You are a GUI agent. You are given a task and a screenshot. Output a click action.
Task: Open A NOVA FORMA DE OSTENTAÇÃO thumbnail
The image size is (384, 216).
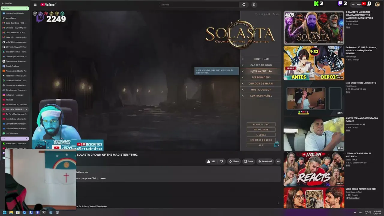pyautogui.click(x=314, y=134)
